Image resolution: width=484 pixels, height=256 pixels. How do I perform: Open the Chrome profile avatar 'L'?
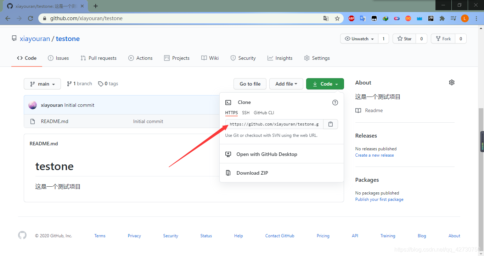[465, 18]
